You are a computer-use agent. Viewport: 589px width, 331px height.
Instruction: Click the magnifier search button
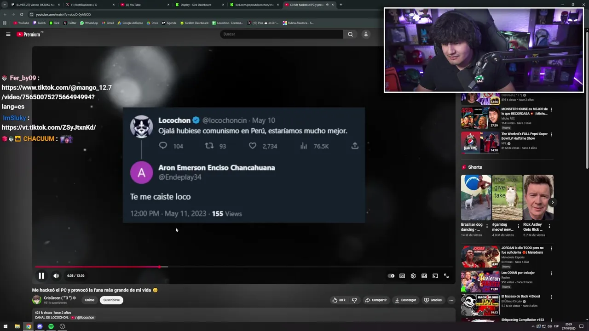(x=350, y=34)
